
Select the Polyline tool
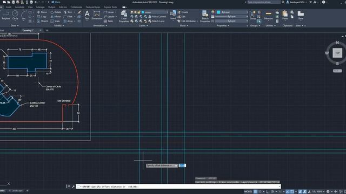coord(6,15)
